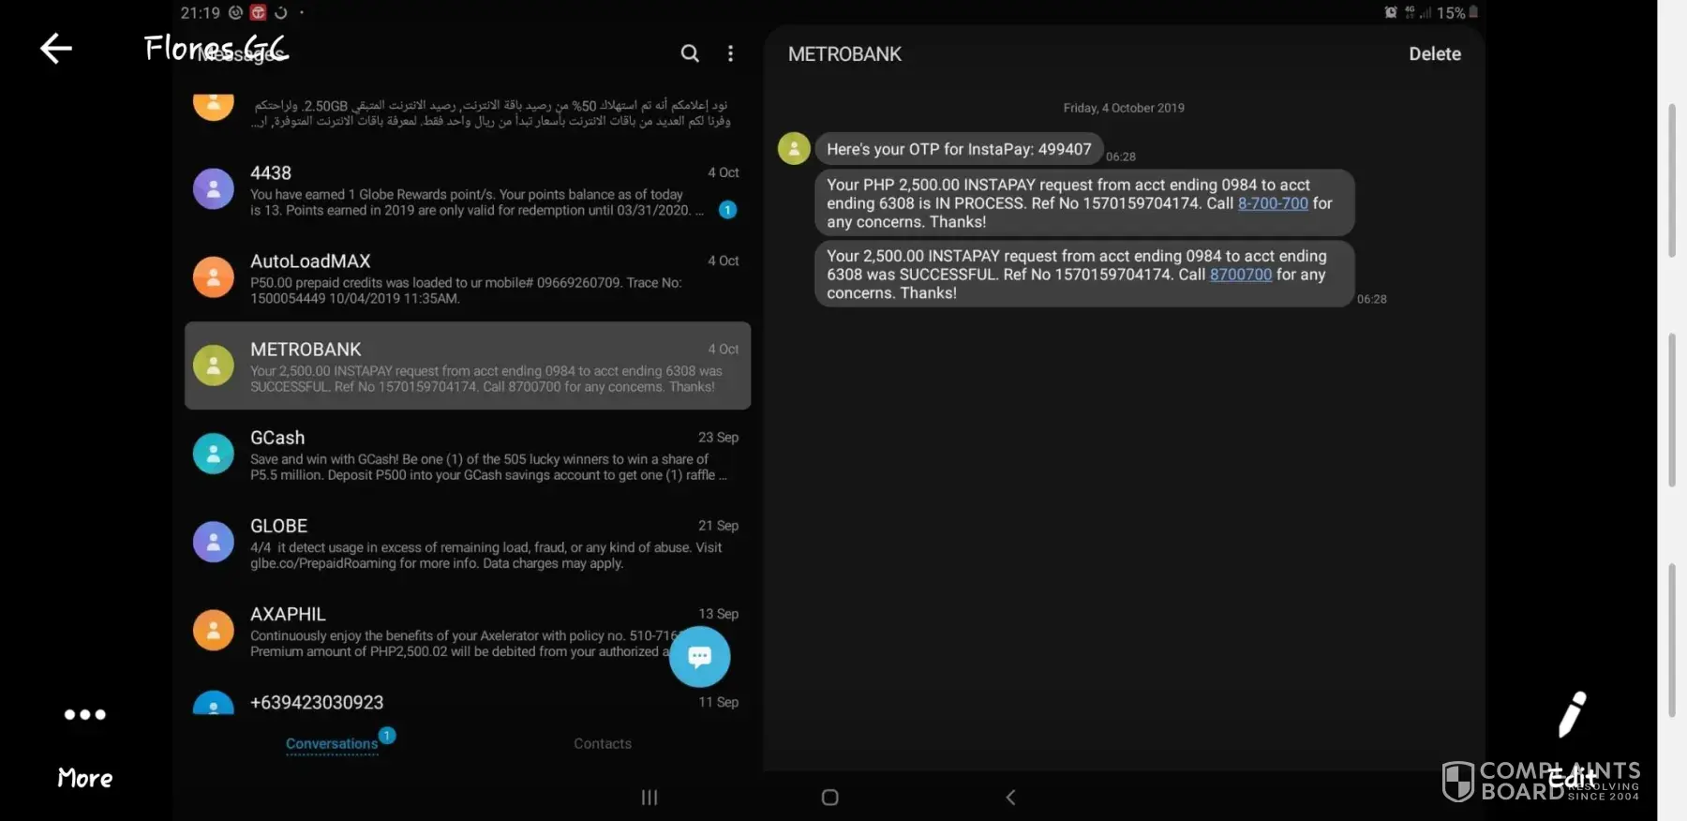This screenshot has height=821, width=1687.
Task: Open the Arabic text conversation at the top
Action: pos(468,112)
